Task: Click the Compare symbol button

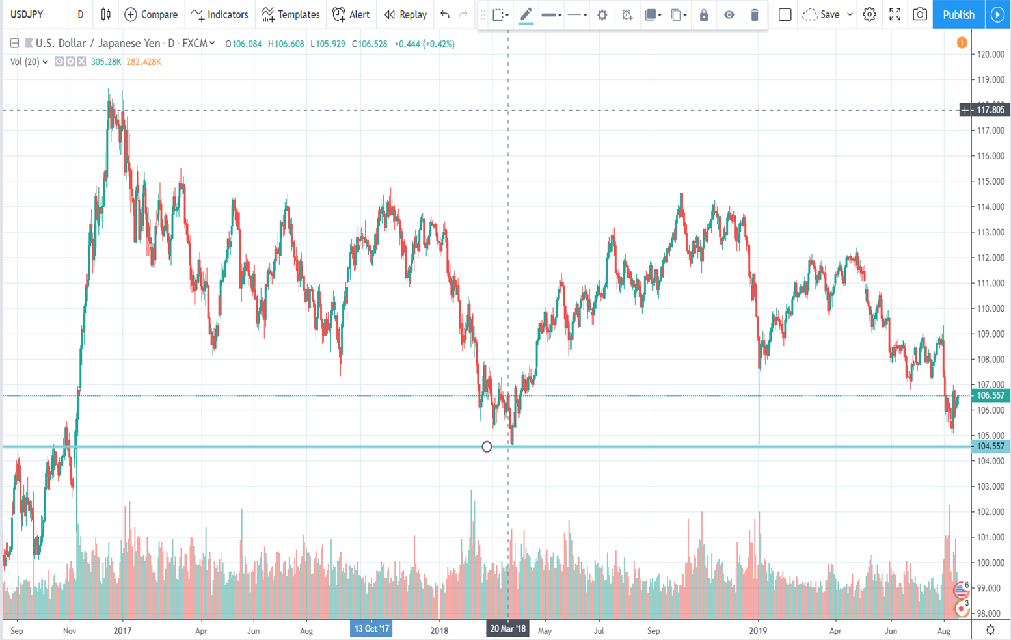Action: [151, 14]
